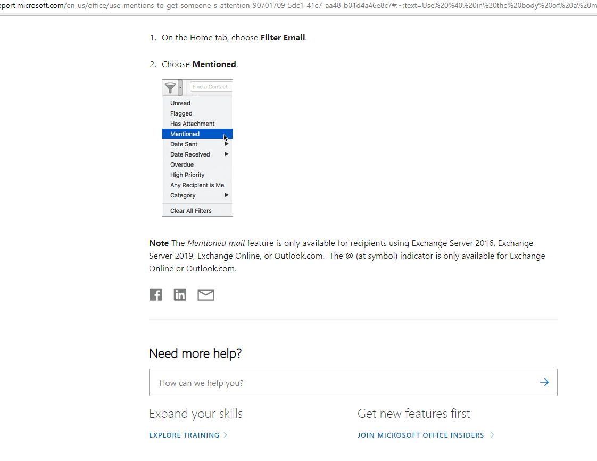Click the bold 'Mentioned' text in step 2
The image size is (597, 461).
tap(214, 64)
